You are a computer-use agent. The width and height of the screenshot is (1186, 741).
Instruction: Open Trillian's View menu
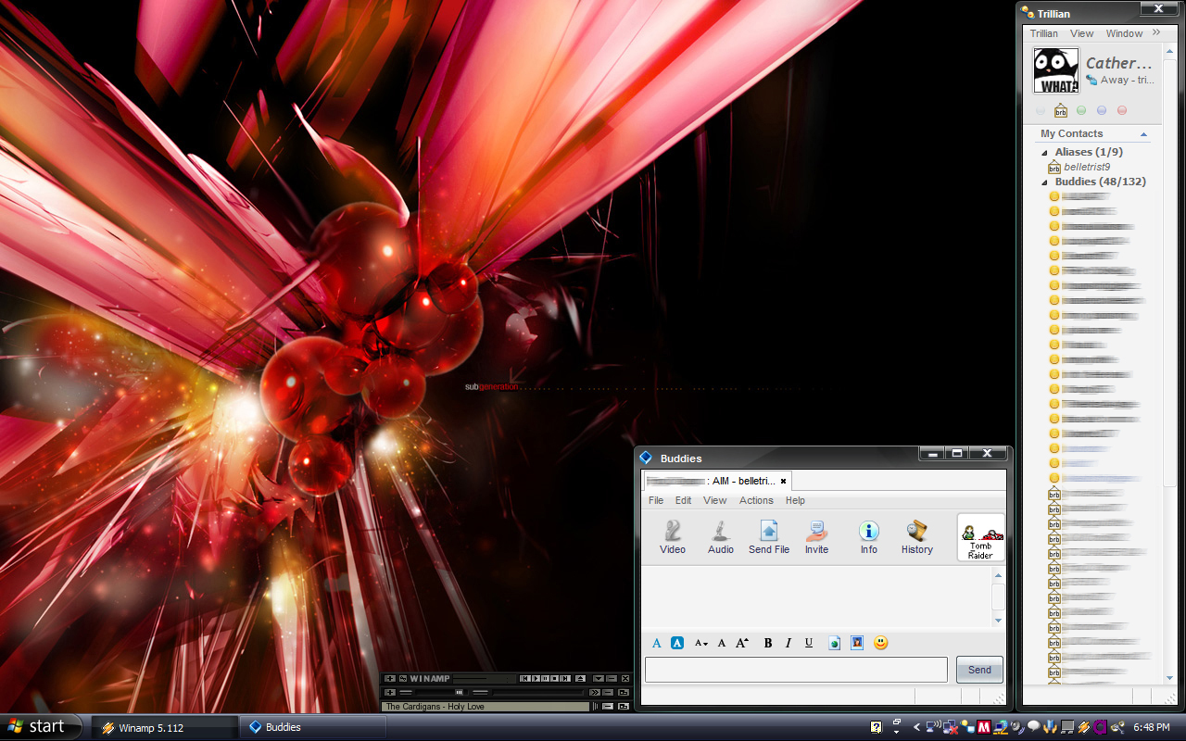pos(1081,33)
